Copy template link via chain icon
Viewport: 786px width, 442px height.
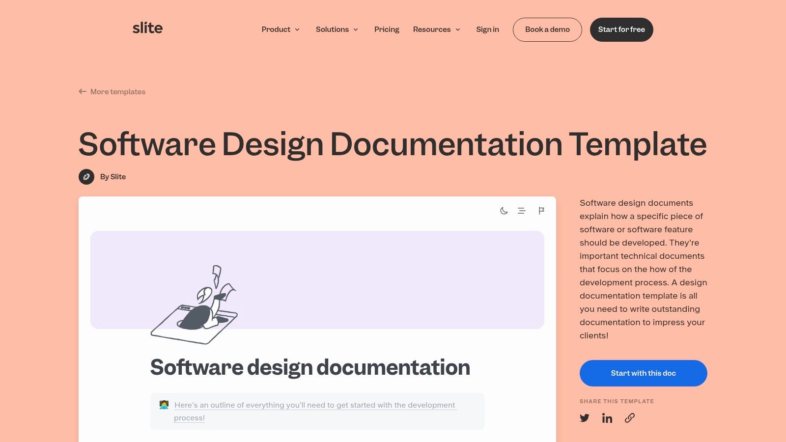pyautogui.click(x=630, y=418)
